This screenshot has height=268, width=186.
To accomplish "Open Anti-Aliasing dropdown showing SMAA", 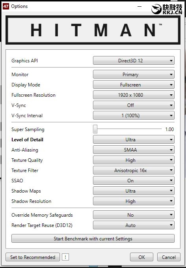I will [134, 150].
